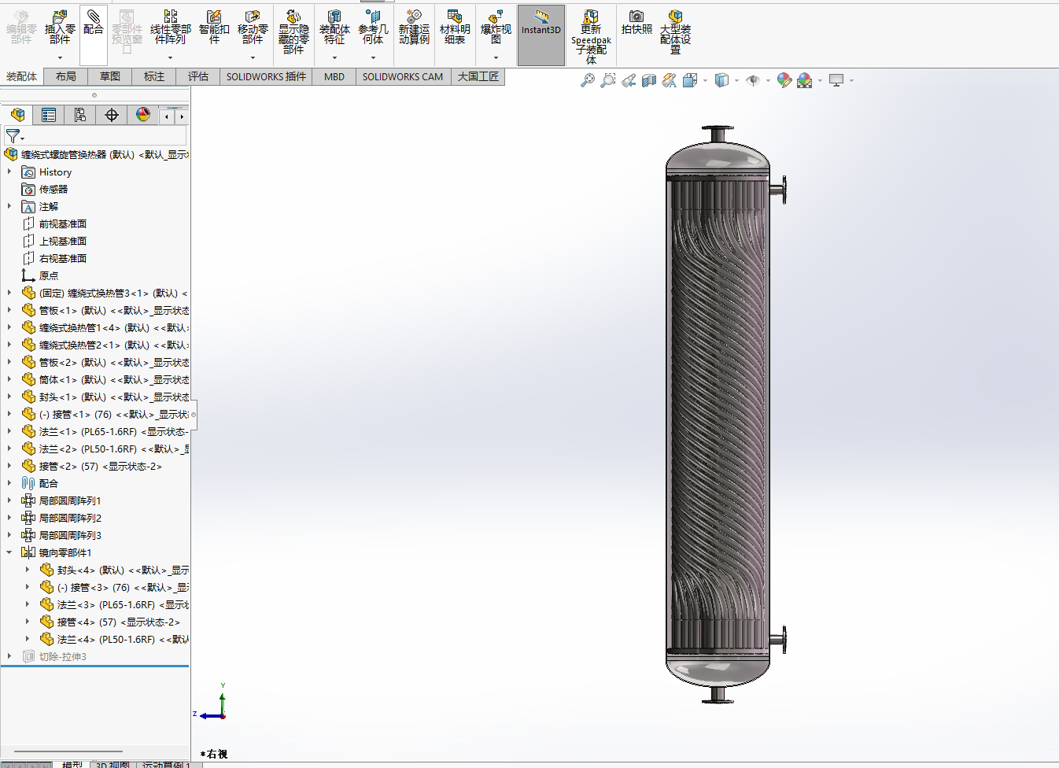
Task: Click the 爆炸视图 exploded view icon
Action: 496,17
